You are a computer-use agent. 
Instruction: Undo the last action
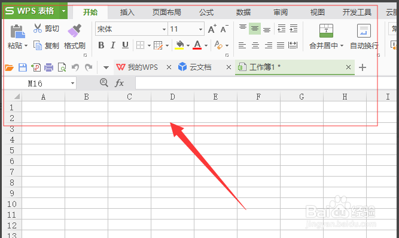point(75,67)
